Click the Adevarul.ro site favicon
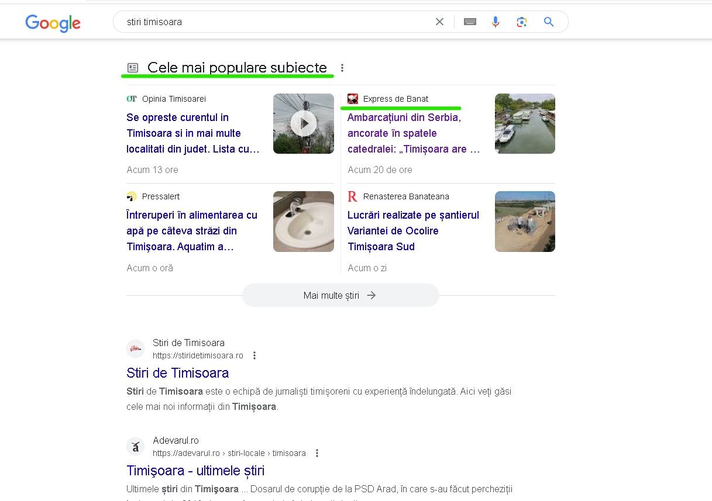This screenshot has width=712, height=501. pyautogui.click(x=135, y=447)
